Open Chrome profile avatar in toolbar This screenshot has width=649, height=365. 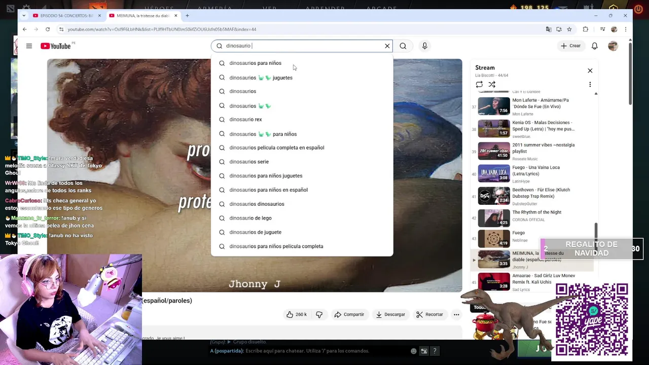[614, 29]
